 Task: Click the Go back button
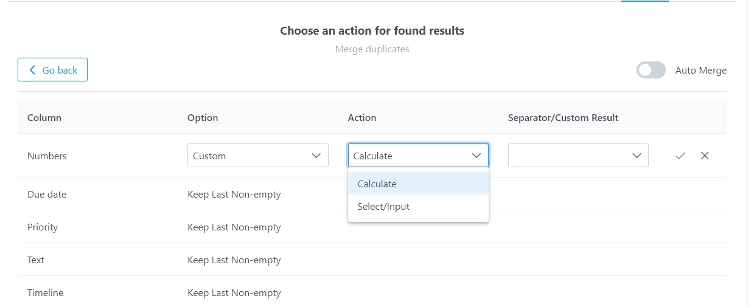52,70
